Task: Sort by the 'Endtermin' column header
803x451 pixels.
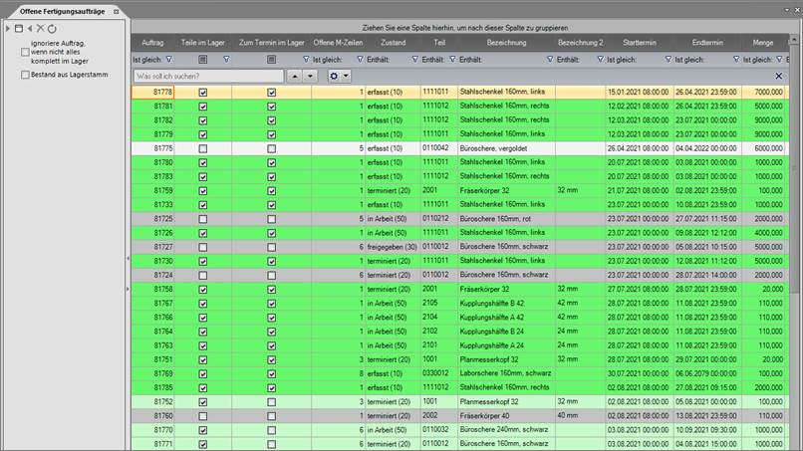Action: pos(706,44)
